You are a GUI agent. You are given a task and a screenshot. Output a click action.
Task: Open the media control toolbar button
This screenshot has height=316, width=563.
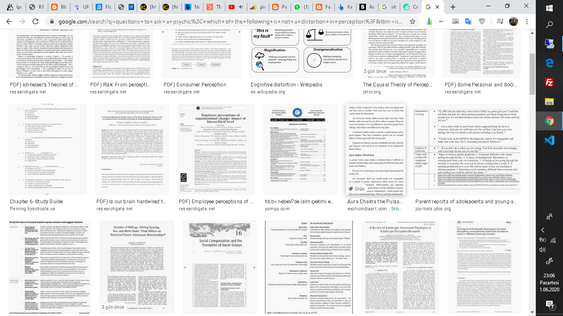500,21
